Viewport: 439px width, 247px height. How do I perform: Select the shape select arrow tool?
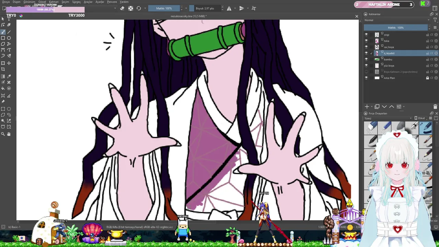pos(3,19)
